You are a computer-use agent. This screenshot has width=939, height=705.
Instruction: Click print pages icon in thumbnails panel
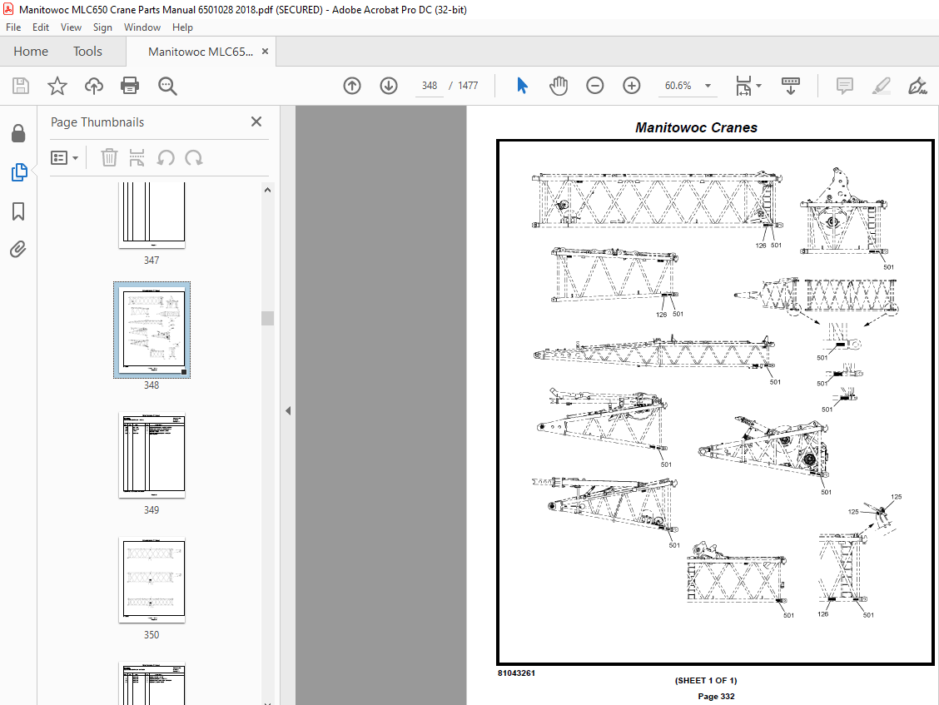pyautogui.click(x=137, y=157)
